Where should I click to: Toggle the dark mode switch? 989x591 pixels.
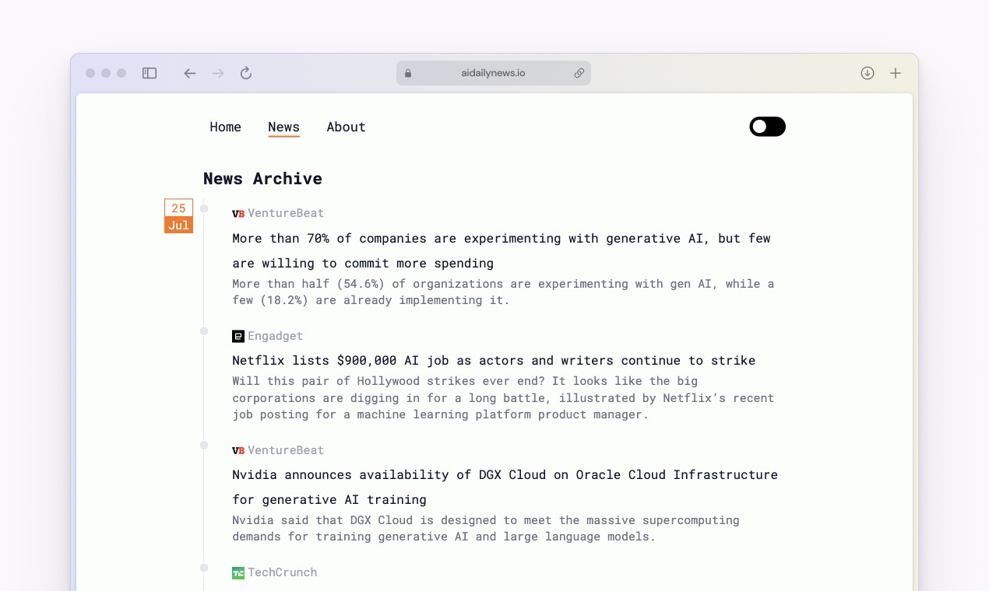tap(767, 127)
